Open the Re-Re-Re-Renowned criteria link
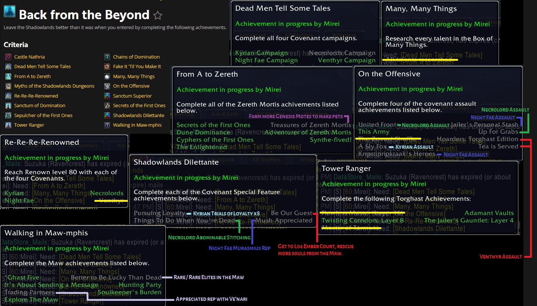This screenshot has width=537, height=306. coord(36,96)
